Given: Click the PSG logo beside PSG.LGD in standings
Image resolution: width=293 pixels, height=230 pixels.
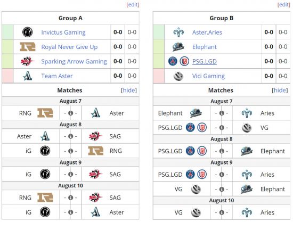Looking at the screenshot, I should tap(173, 61).
